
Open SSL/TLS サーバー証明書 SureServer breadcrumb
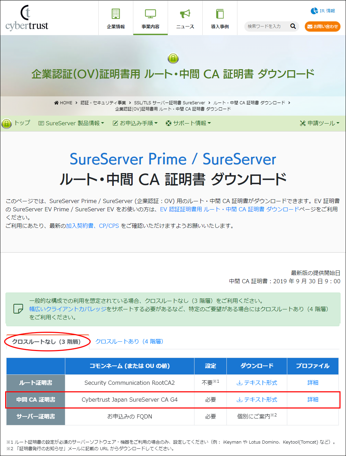point(169,103)
